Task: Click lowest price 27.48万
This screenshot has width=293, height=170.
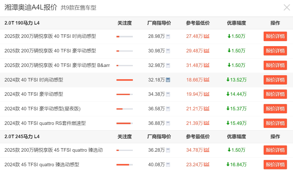Action: 194,36
